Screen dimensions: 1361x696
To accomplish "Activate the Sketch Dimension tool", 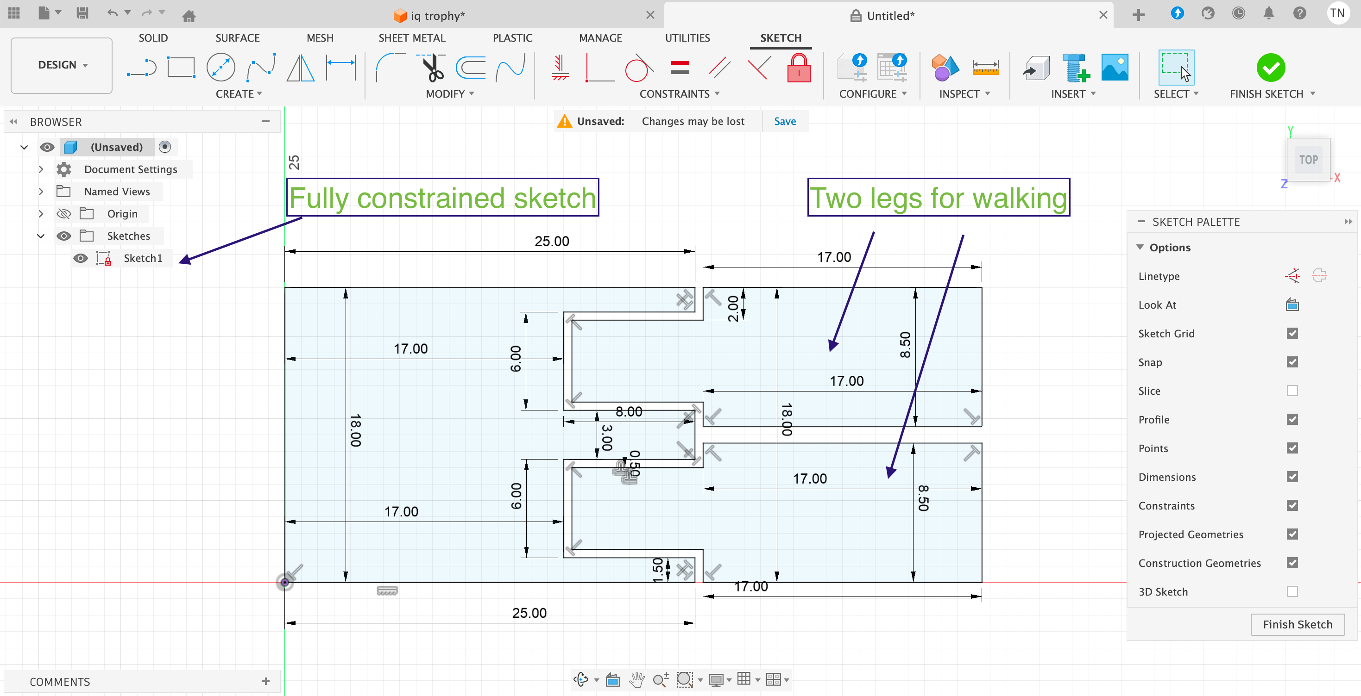I will point(341,68).
